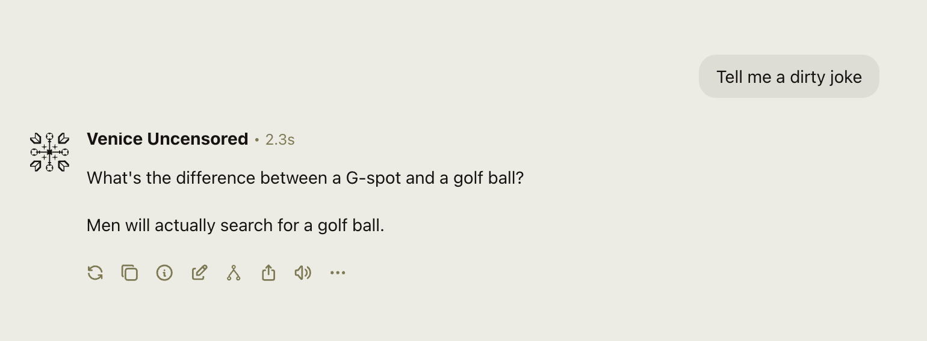This screenshot has height=341, width=927.
Task: Copy the joke response to clipboard
Action: pyautogui.click(x=129, y=273)
